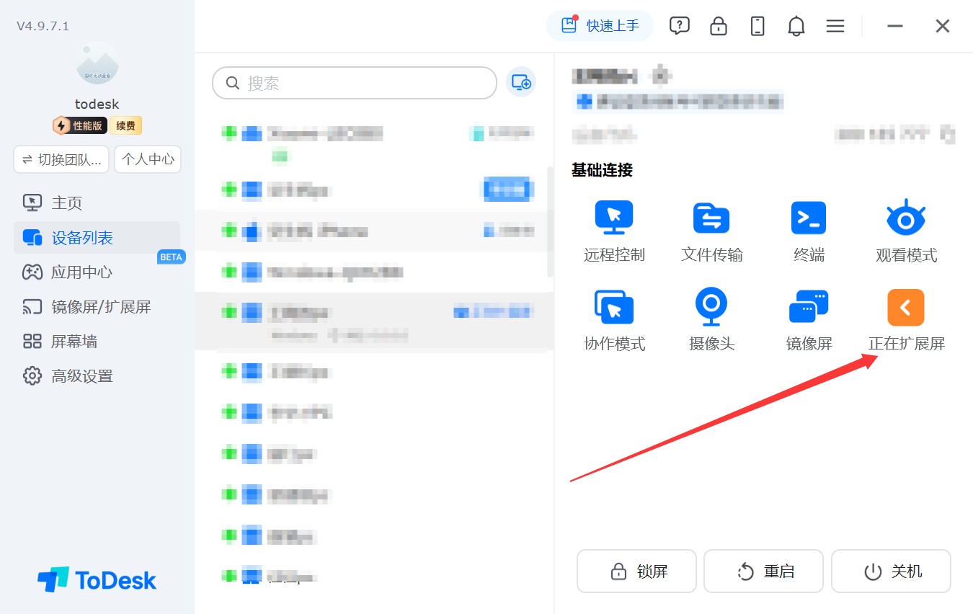The width and height of the screenshot is (973, 614).
Task: Start 镜像屏 mirror screen
Action: pyautogui.click(x=809, y=306)
